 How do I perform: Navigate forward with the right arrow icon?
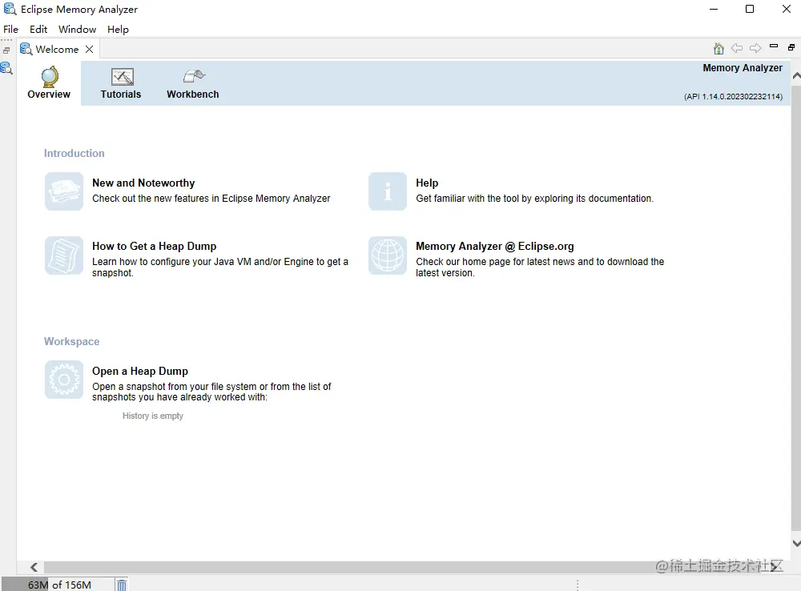click(x=755, y=48)
